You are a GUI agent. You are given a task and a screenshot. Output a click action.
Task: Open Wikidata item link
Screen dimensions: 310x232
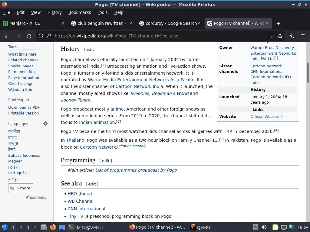[x=21, y=89]
